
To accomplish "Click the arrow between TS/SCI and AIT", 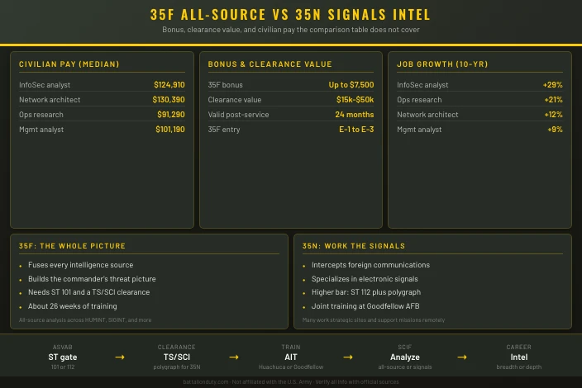I will [234, 357].
